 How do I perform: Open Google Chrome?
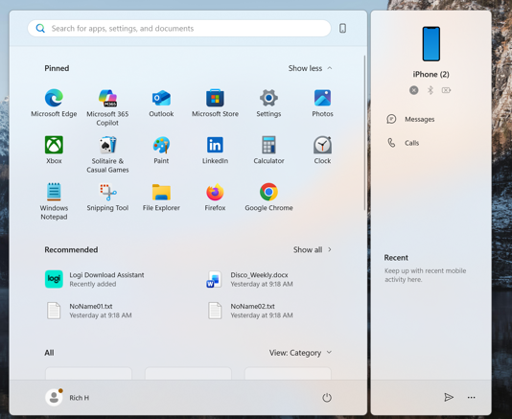click(268, 198)
